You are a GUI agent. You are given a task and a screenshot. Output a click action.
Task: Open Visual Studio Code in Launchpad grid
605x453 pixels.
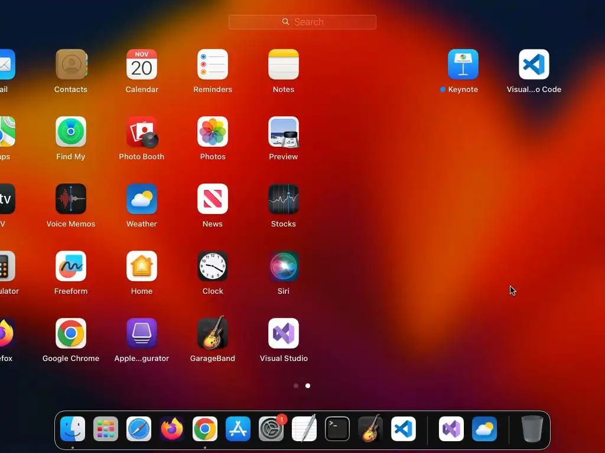[534, 64]
